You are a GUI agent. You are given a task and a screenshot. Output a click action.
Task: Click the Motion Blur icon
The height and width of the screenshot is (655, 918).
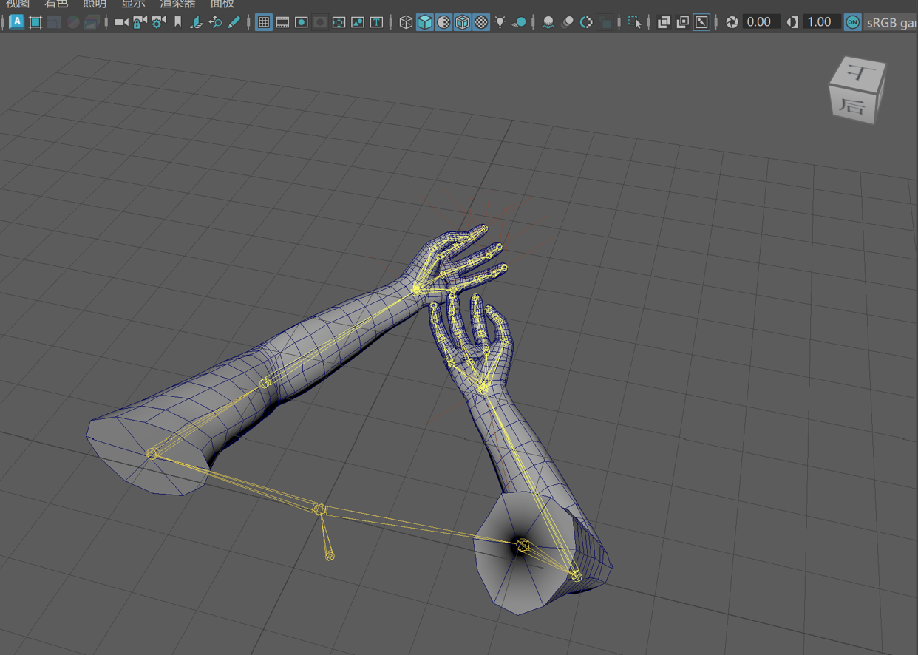click(567, 22)
